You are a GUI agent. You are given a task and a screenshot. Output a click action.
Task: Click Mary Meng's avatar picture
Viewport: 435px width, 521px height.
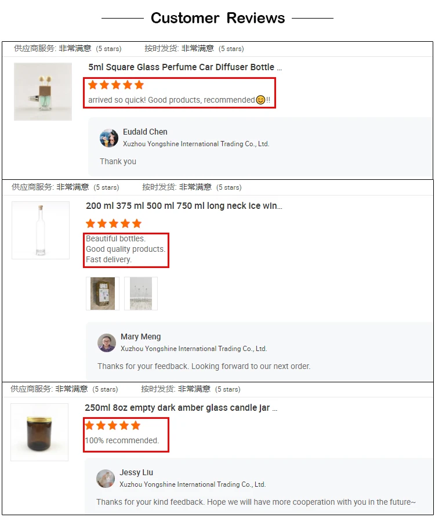pos(107,343)
